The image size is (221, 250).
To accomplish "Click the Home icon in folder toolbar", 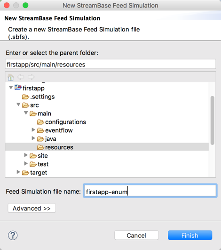I will pyautogui.click(x=11, y=77).
